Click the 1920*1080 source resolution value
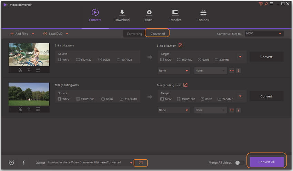The image size is (293, 171). coord(88,99)
